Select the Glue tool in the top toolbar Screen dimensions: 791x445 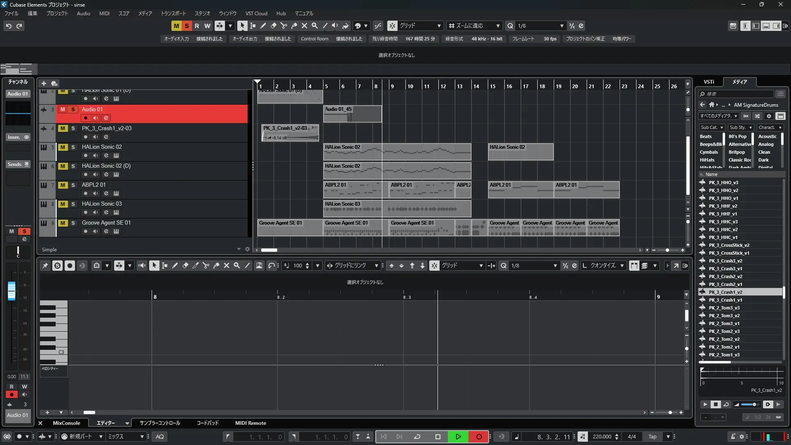click(294, 26)
